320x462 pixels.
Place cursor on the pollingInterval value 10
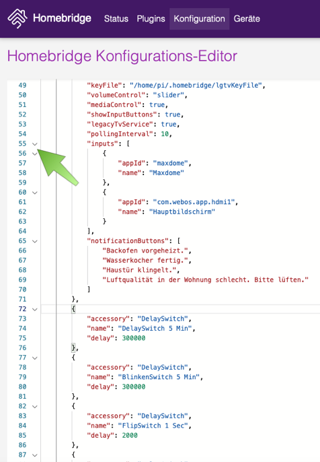tap(165, 134)
